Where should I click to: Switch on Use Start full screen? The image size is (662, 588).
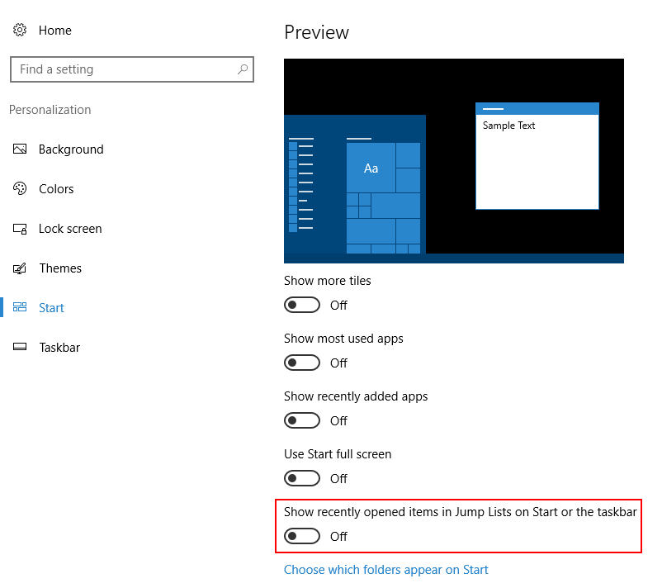[302, 479]
